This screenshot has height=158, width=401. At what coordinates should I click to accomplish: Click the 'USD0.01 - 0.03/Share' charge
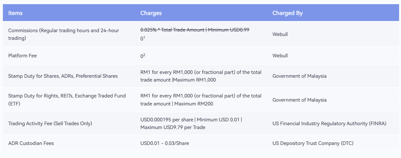(164, 144)
